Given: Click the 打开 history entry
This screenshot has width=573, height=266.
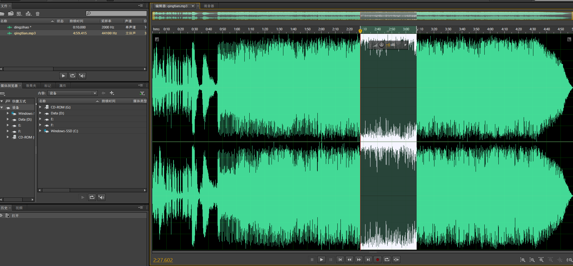Looking at the screenshot, I should pyautogui.click(x=74, y=216).
